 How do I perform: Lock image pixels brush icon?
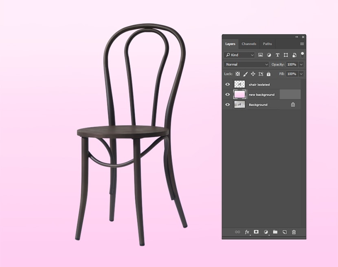245,74
